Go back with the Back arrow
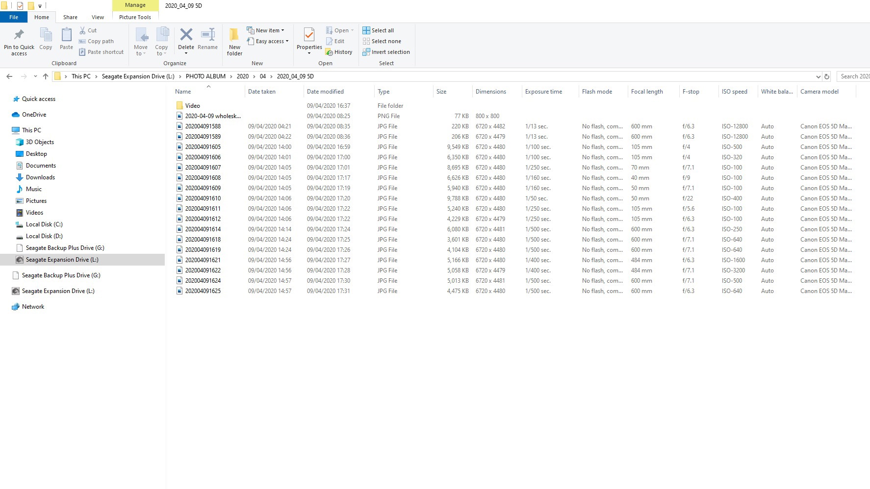 click(x=9, y=76)
